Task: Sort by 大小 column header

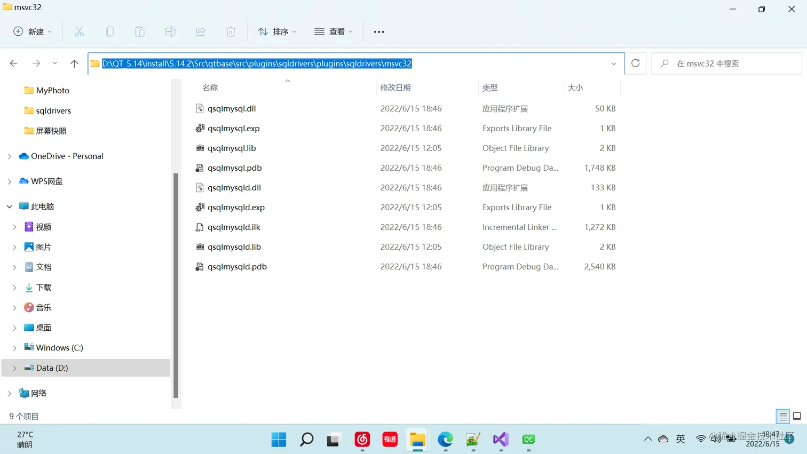Action: (x=575, y=87)
